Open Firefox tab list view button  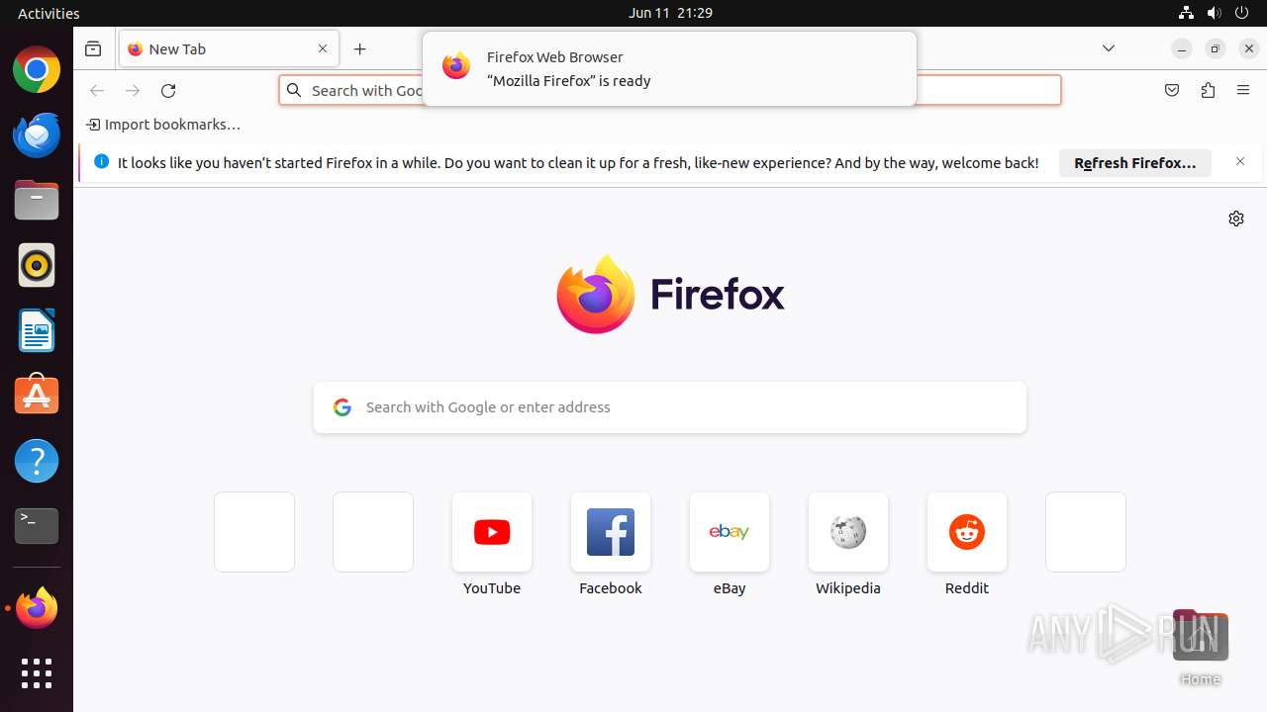click(x=93, y=48)
